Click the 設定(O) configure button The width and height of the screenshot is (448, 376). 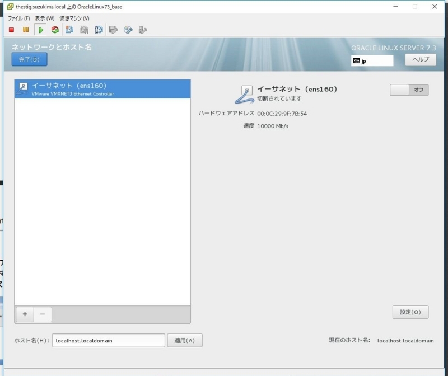(410, 312)
